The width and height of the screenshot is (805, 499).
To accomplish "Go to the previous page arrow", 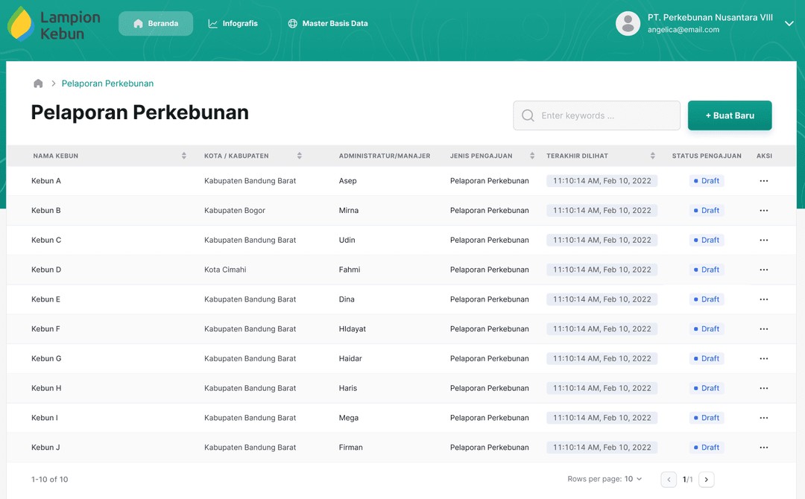I will click(x=669, y=480).
